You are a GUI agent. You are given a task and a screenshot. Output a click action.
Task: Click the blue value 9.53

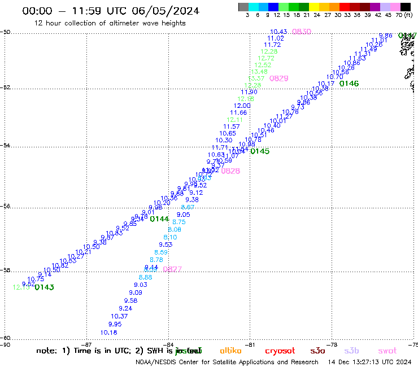[166, 244]
